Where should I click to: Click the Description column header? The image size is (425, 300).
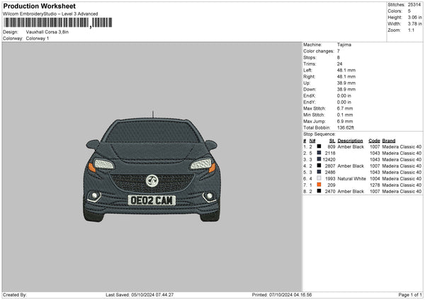[349, 140]
